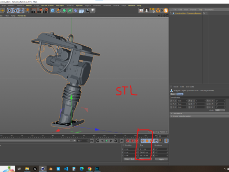The height and width of the screenshot is (172, 229).
Task: Click the Reset PSR icon
Action: tap(152, 11)
